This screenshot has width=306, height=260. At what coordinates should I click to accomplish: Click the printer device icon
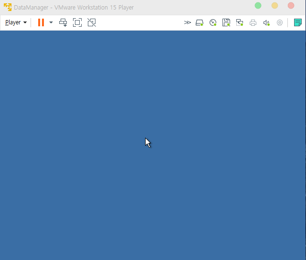click(x=253, y=23)
